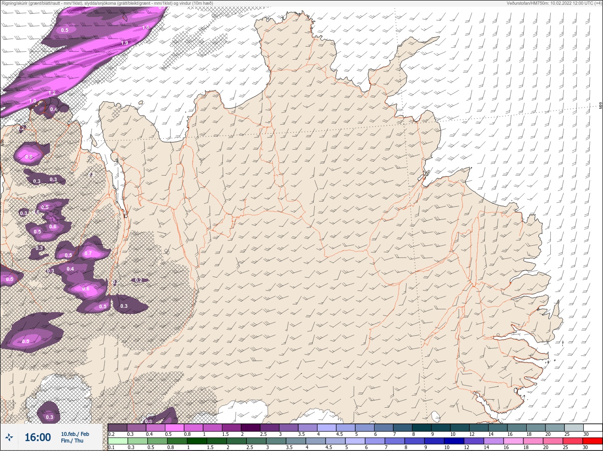Click the Veðurstofan logo icon beside 16:00
This screenshot has height=451, width=603.
click(9, 437)
